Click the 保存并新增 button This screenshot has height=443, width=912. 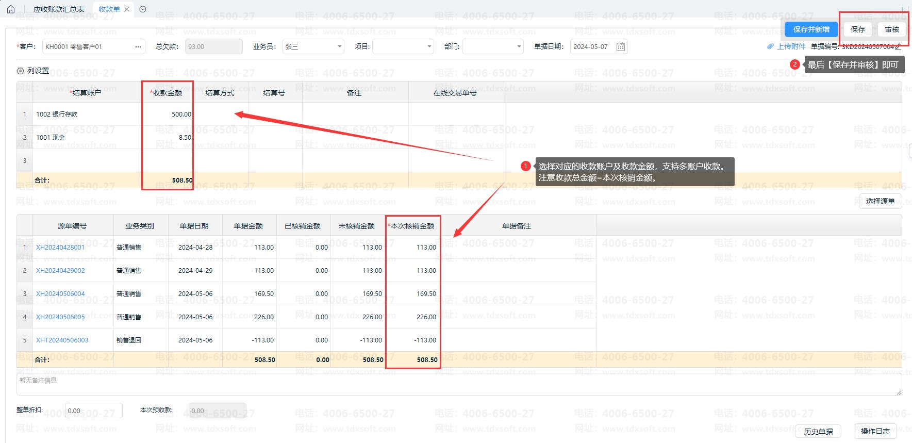(811, 29)
